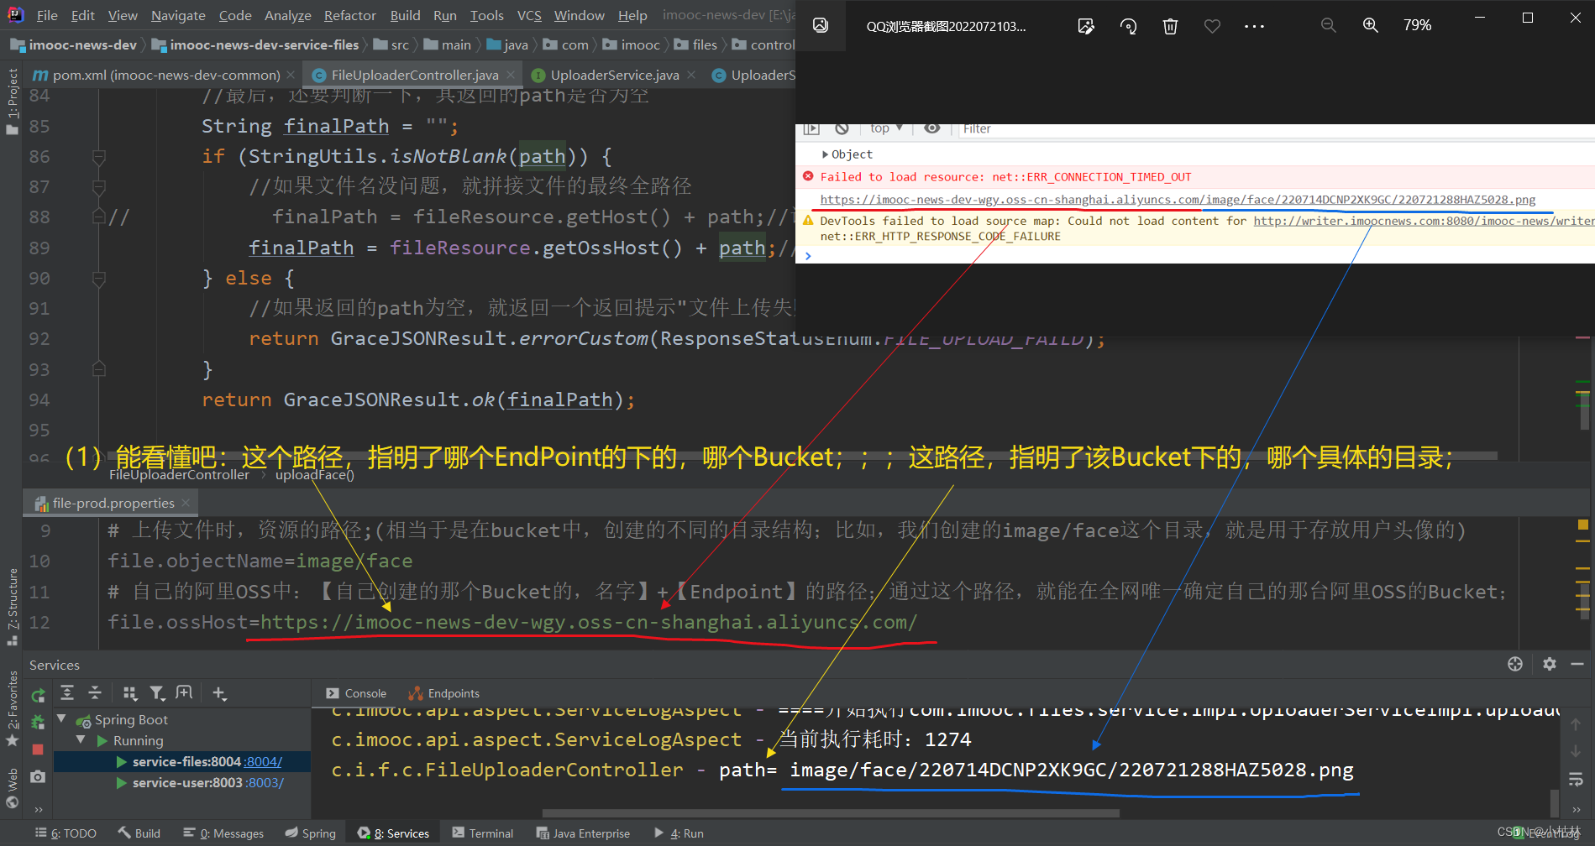Click the scroll down arrow in console gutter
The width and height of the screenshot is (1595, 846).
tap(1576, 751)
